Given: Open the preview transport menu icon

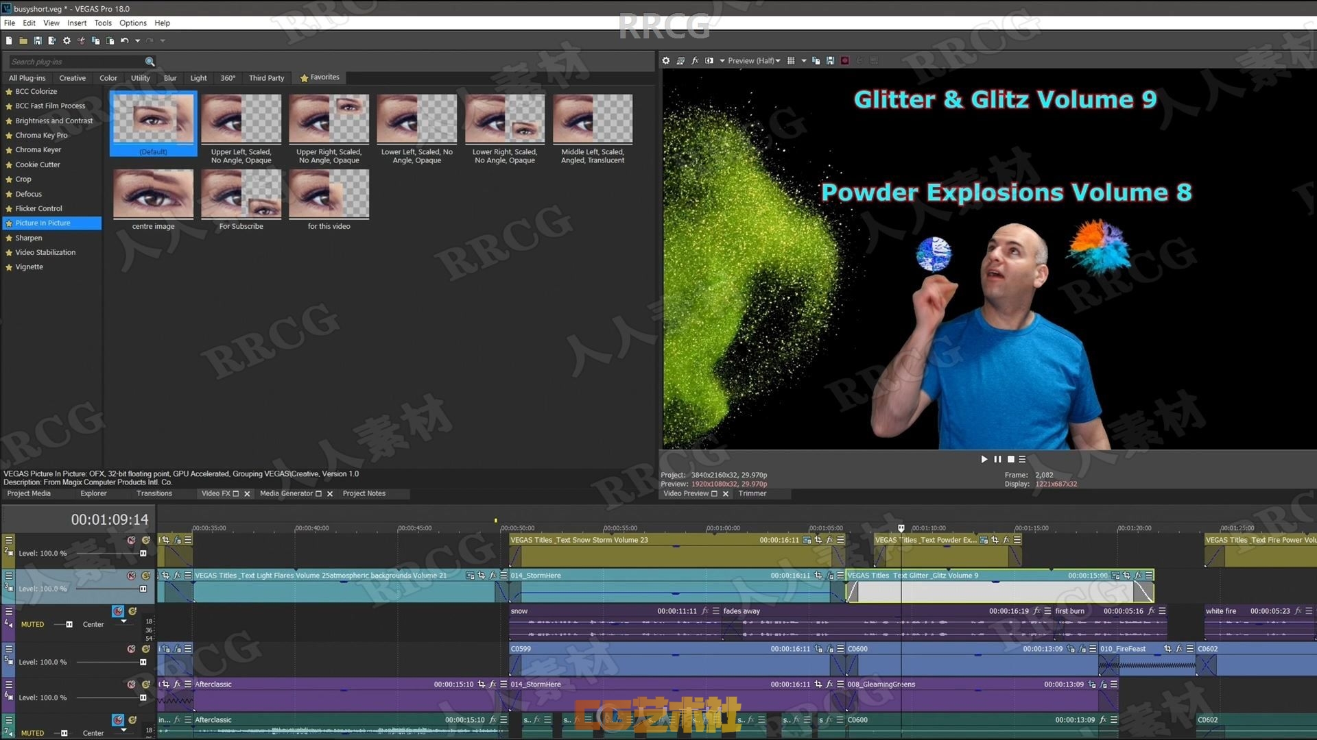Looking at the screenshot, I should tap(1022, 459).
